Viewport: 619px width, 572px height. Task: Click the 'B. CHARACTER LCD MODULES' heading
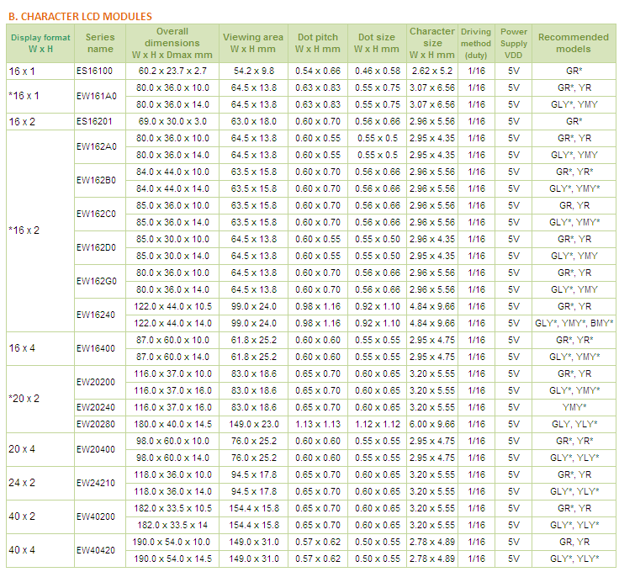click(80, 17)
